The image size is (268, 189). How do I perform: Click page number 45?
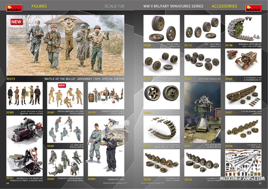tap(260, 184)
